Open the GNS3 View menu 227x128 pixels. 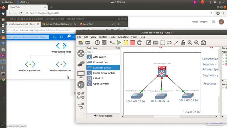[x=93, y=37]
